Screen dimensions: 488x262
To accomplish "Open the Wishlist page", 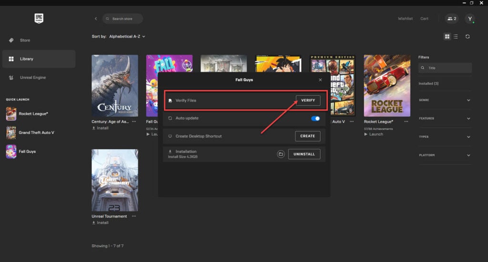I will click(x=405, y=19).
